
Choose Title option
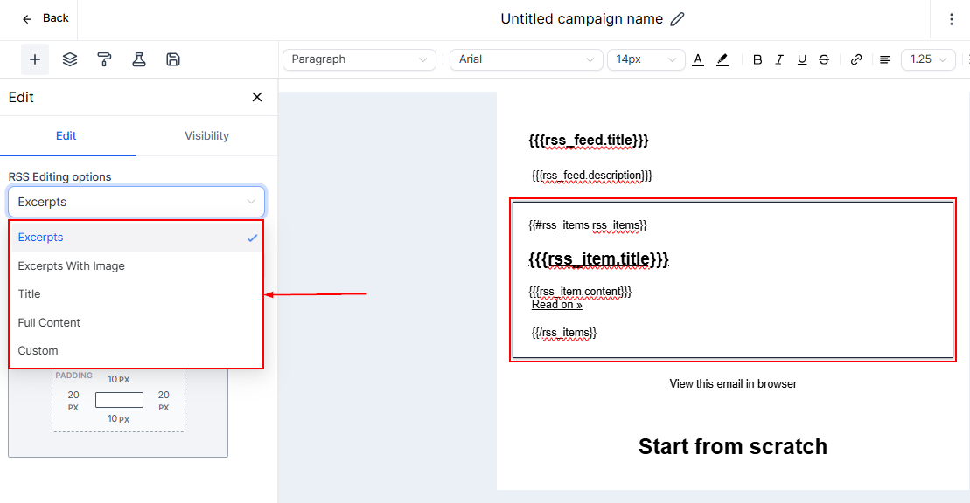coord(136,294)
